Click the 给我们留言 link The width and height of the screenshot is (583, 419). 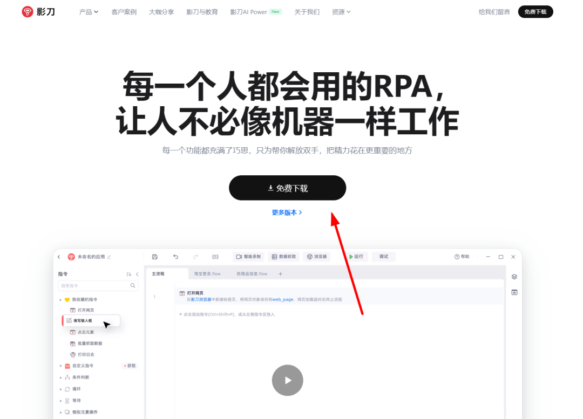(494, 12)
